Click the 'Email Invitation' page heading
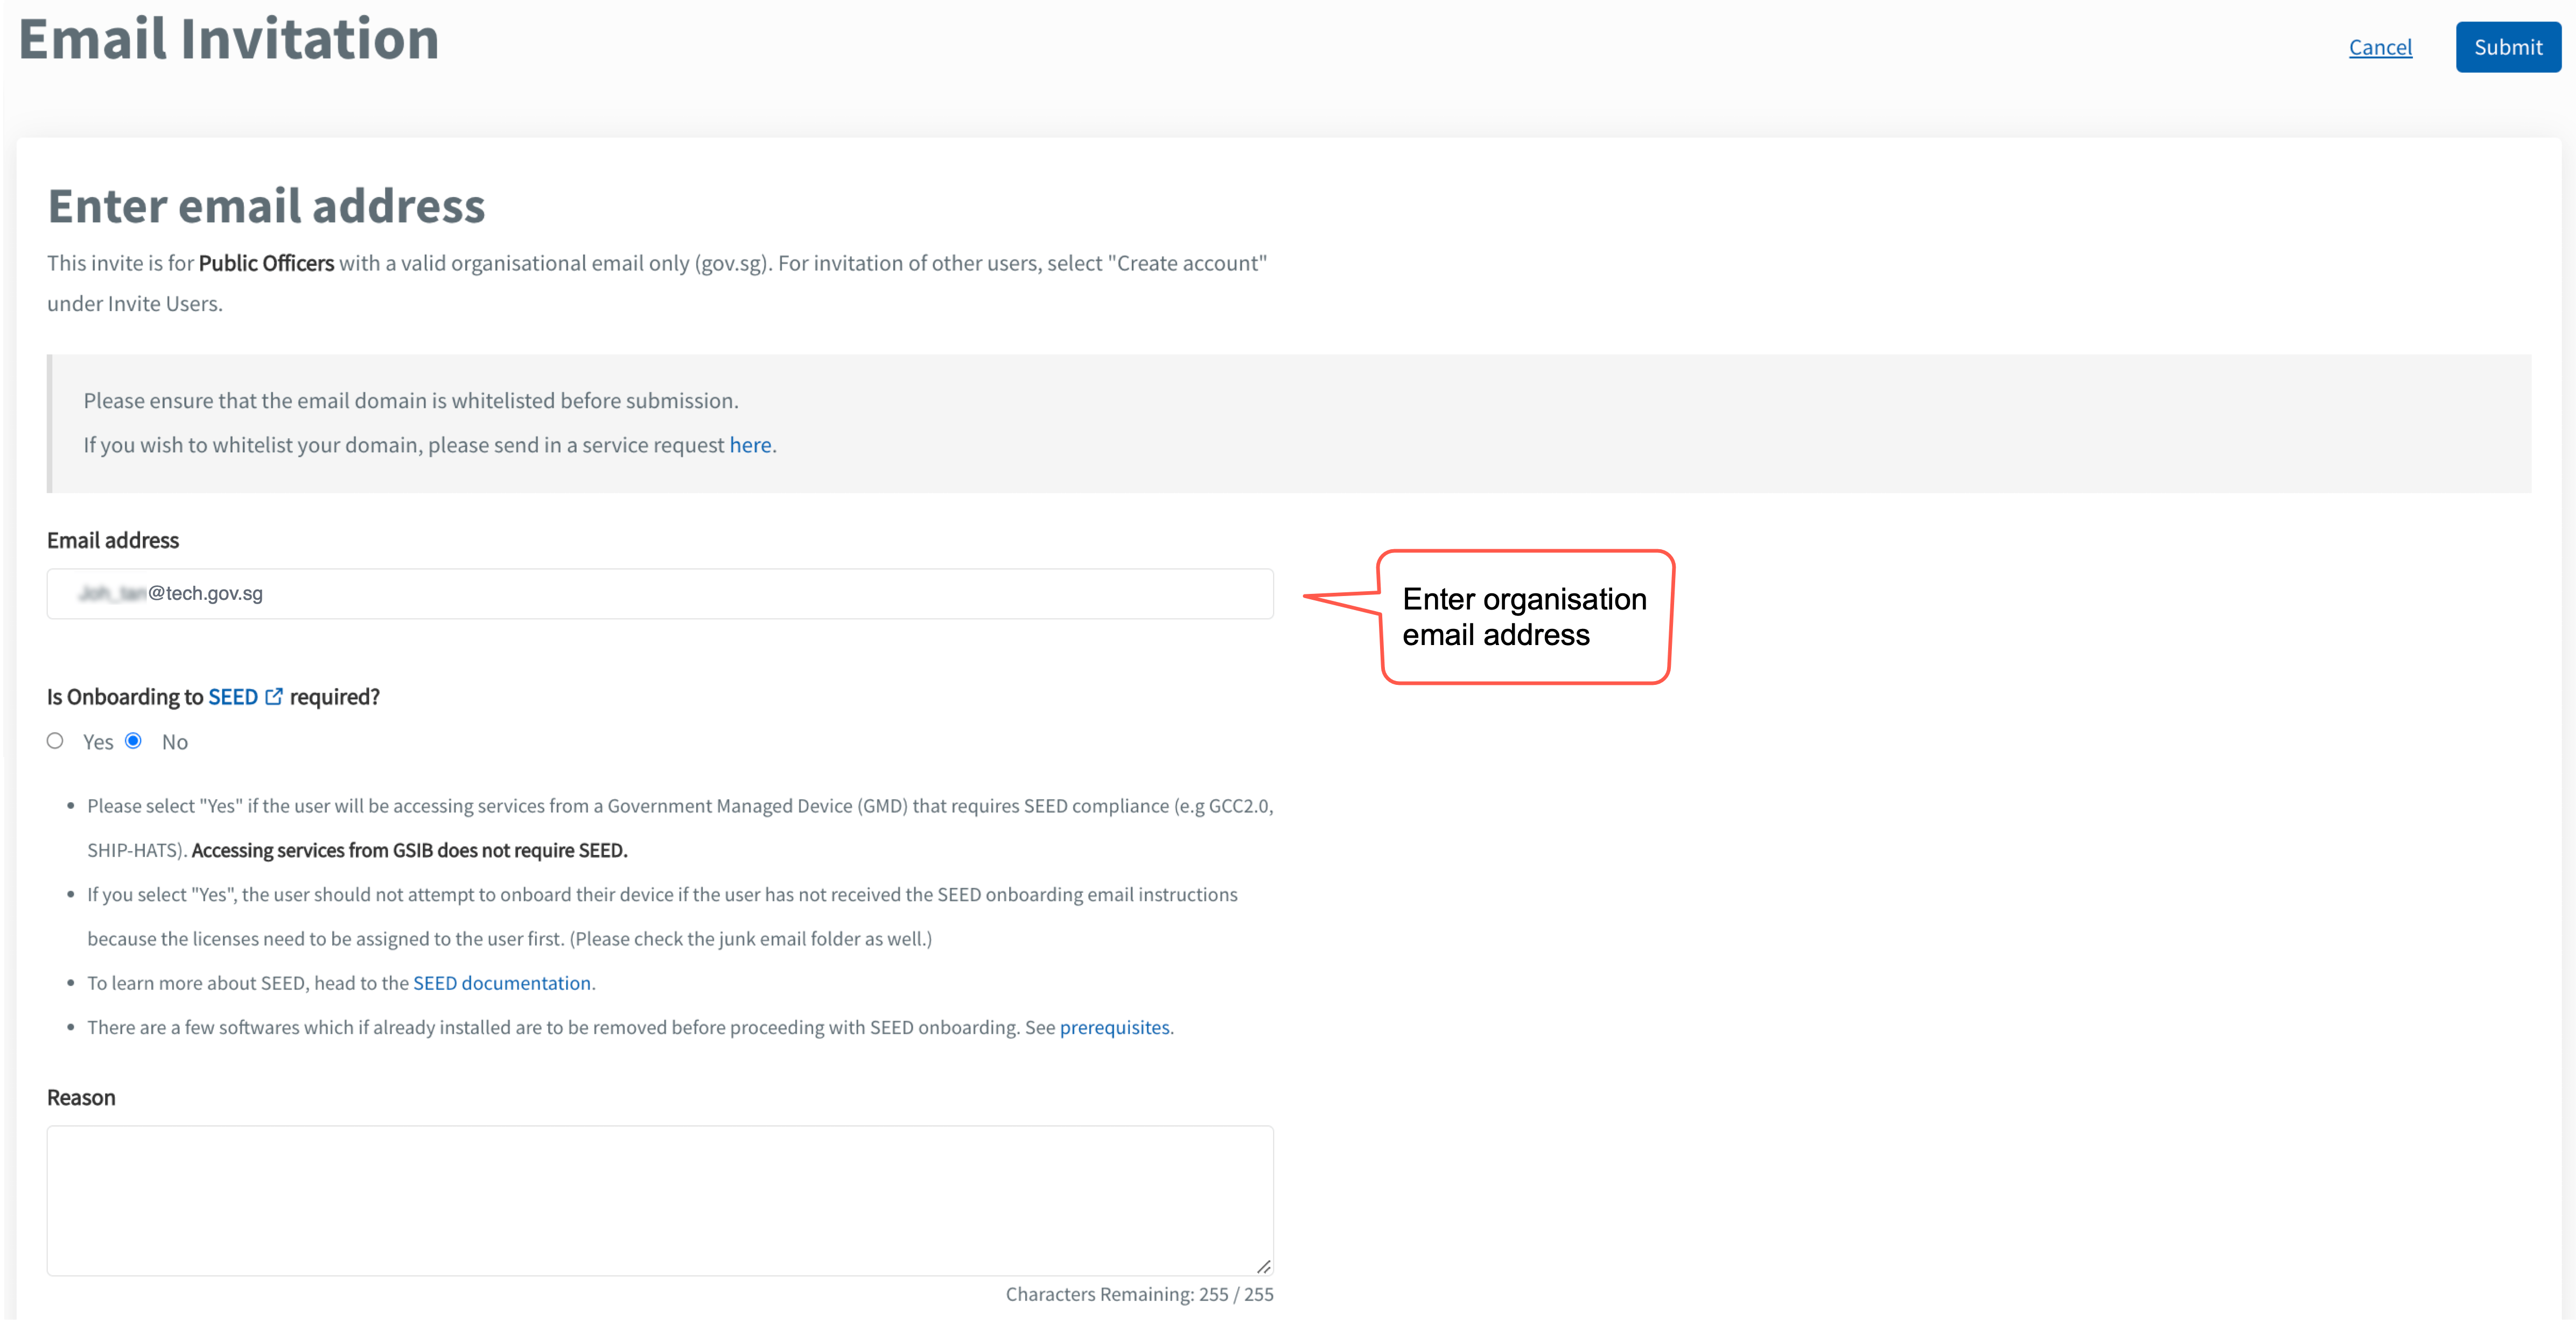Image resolution: width=2576 pixels, height=1331 pixels. click(229, 40)
